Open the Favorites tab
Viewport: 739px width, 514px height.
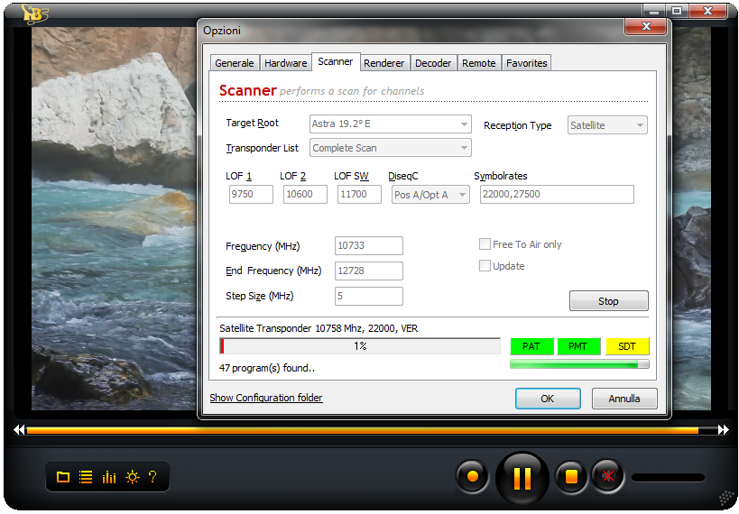(526, 63)
